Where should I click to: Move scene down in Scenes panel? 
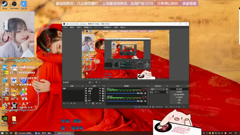pyautogui.click(x=74, y=103)
